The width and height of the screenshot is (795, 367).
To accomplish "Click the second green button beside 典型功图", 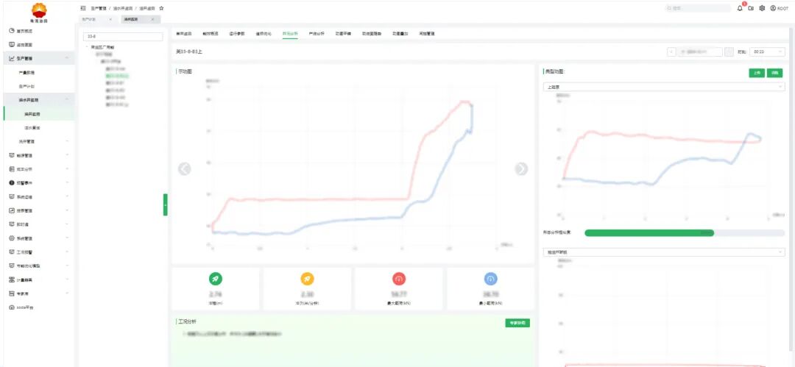I will click(774, 73).
